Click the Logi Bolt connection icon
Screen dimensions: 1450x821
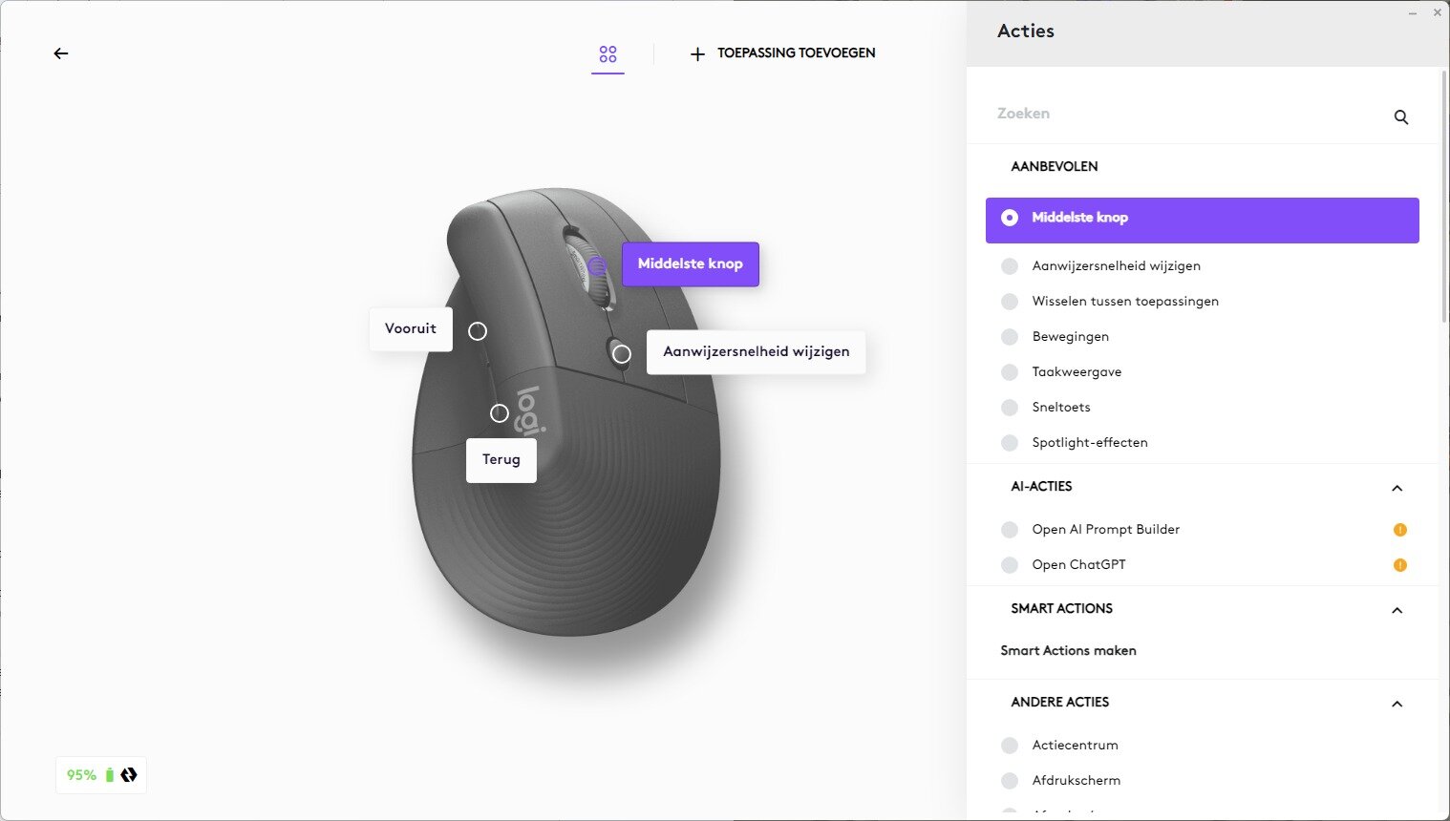click(x=129, y=775)
